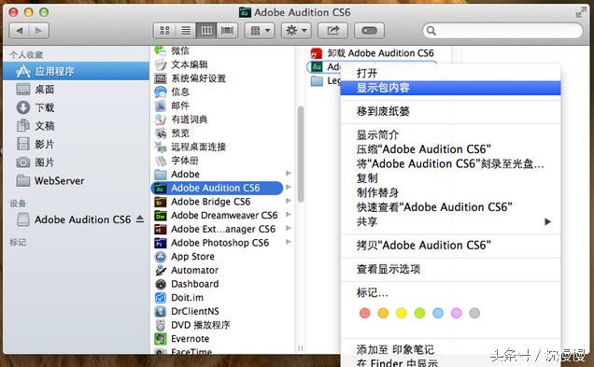Click the share toolbar button
The image size is (594, 367).
(x=332, y=31)
